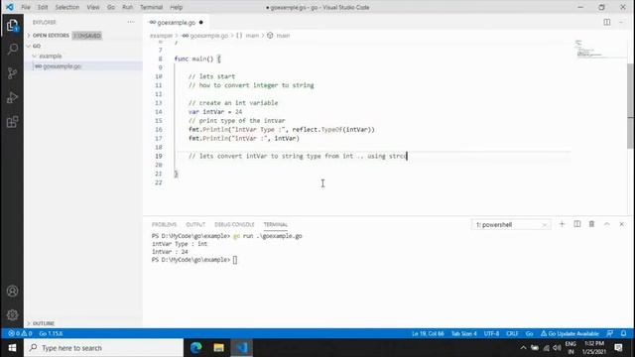Open the notifications bell
The height and width of the screenshot is (357, 635).
(624, 333)
